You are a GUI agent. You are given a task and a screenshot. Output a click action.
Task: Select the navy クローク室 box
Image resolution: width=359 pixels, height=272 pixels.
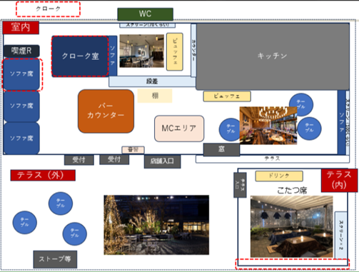click(80, 56)
